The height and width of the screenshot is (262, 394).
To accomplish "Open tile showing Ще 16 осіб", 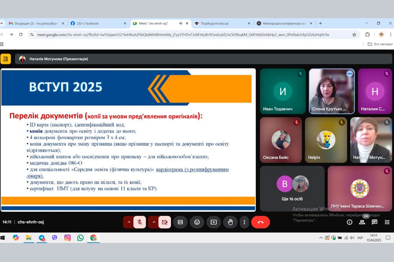I will [x=292, y=188].
